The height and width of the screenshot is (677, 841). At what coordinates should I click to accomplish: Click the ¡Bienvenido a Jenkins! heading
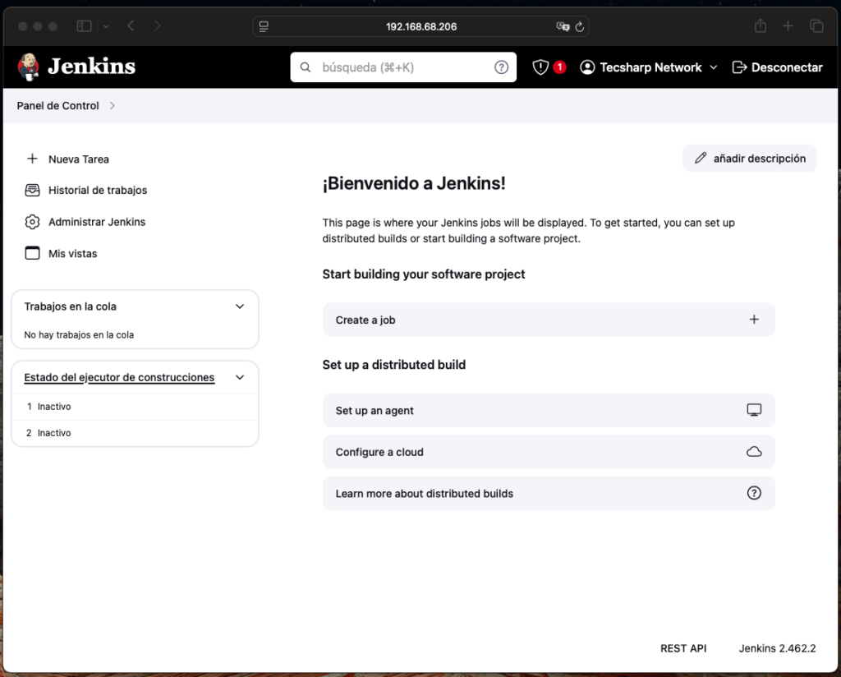click(414, 183)
